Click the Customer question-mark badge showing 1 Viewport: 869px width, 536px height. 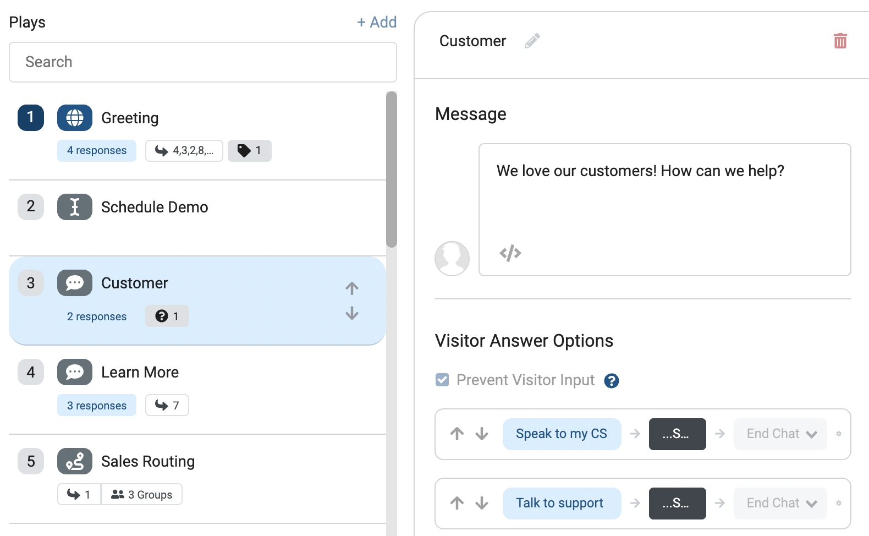click(167, 316)
